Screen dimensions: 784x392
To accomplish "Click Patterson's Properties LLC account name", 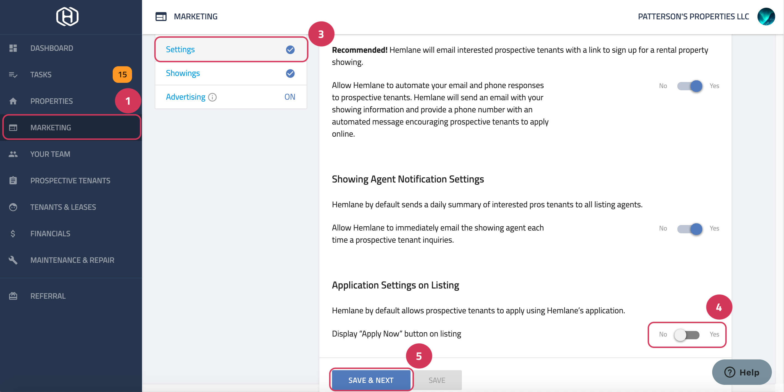I will coord(693,16).
